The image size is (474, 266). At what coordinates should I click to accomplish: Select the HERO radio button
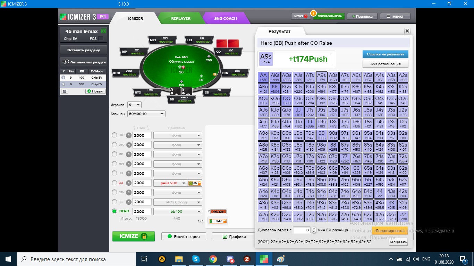[114, 211]
